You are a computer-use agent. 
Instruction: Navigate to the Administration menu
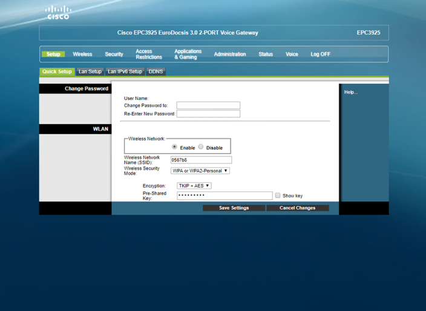click(229, 54)
